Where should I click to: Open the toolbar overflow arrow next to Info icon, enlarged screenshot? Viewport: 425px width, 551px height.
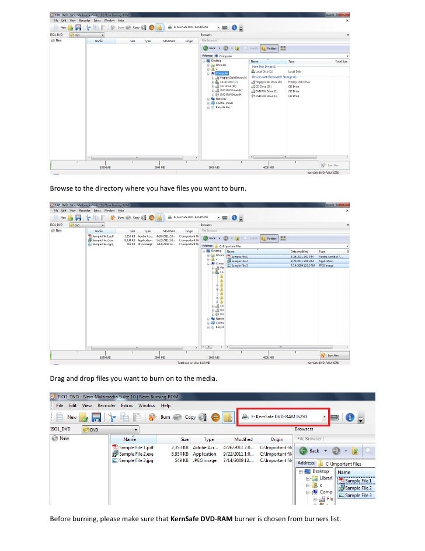360,419
